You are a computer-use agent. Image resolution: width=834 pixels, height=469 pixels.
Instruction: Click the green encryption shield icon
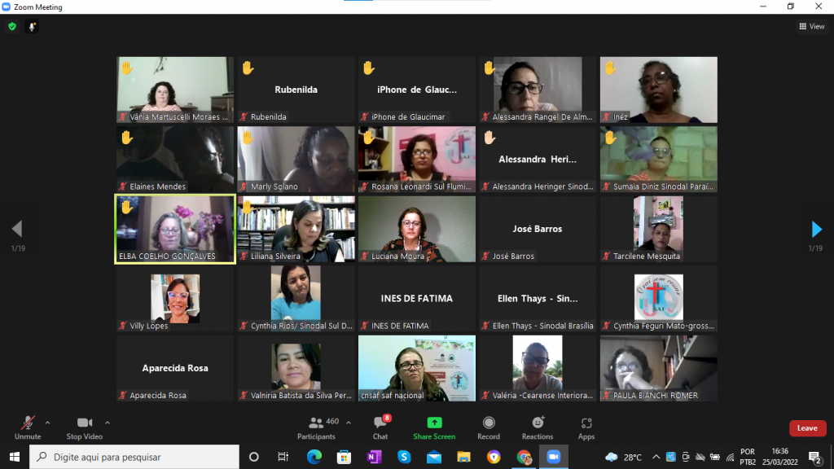click(12, 26)
